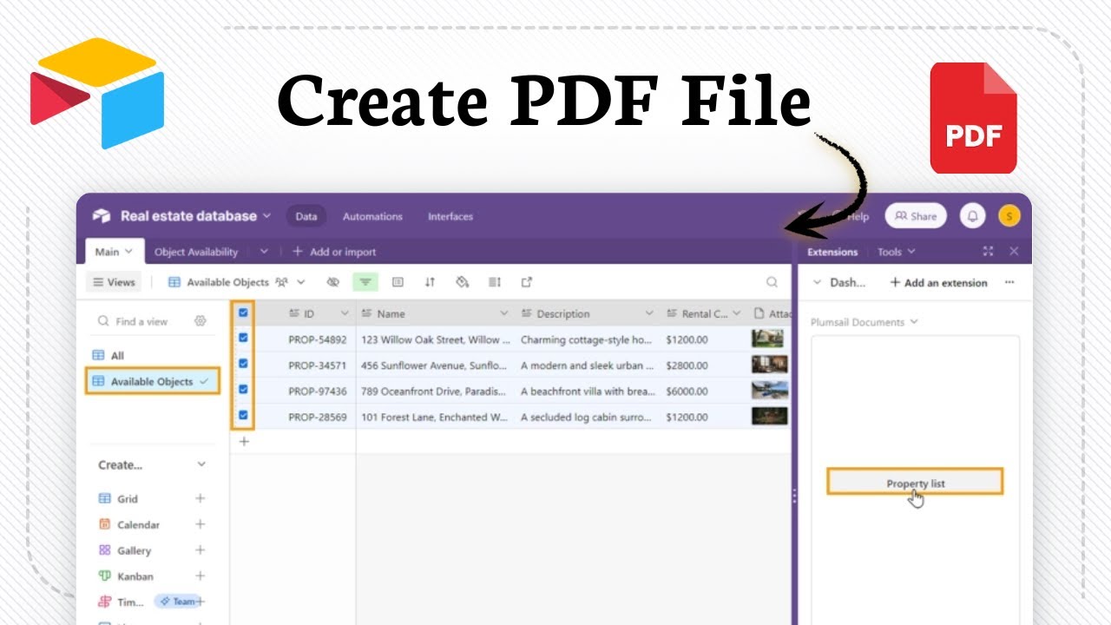Screen dimensions: 1111x625
Task: Open the 101 Forest Lane thumbnail
Action: pos(769,416)
